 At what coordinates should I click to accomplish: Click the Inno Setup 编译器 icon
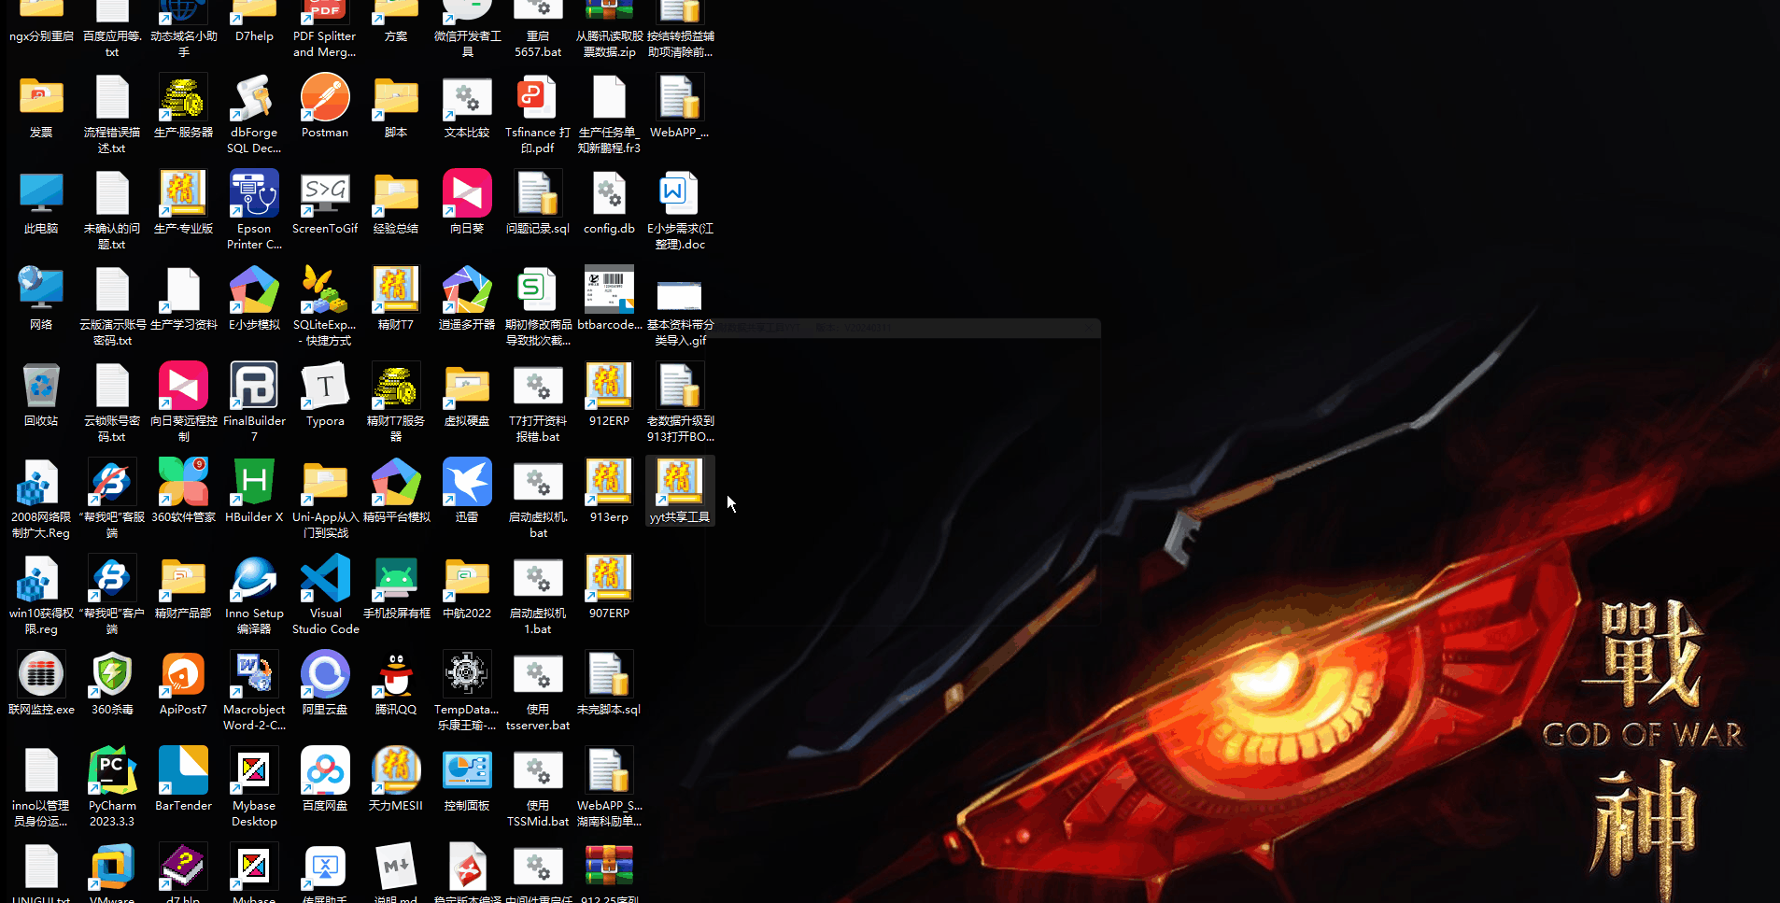coord(254,579)
